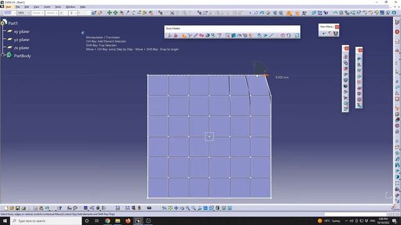Open Chrome from the taskbar
The image size is (401, 225).
tap(107, 221)
